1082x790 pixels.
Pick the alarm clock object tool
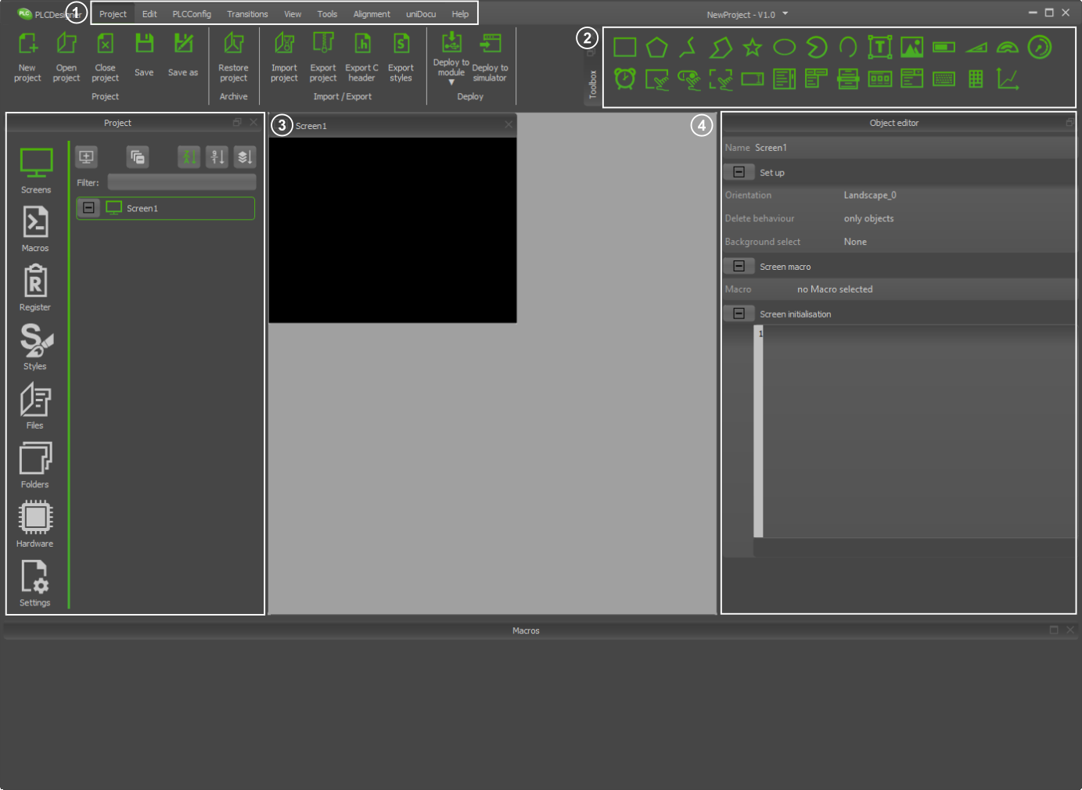click(624, 79)
